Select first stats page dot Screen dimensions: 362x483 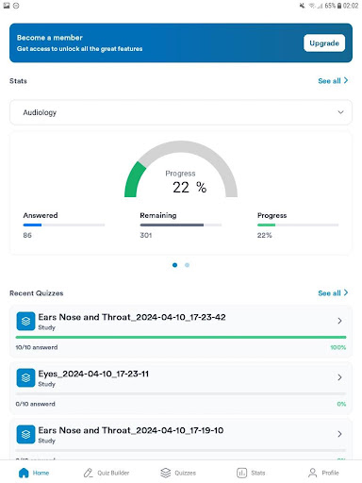[174, 265]
